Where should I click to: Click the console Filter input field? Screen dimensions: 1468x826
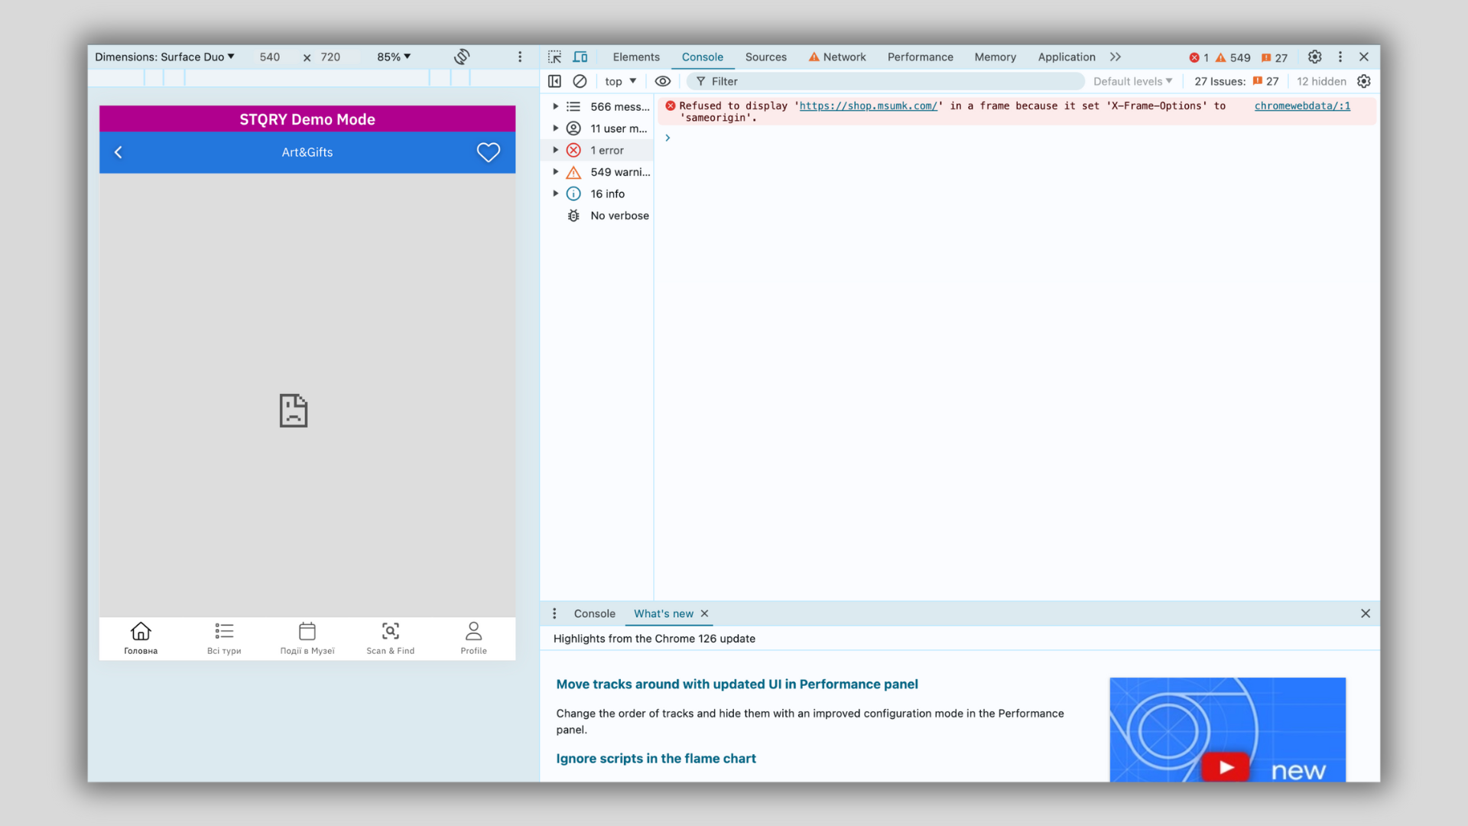[x=887, y=81]
